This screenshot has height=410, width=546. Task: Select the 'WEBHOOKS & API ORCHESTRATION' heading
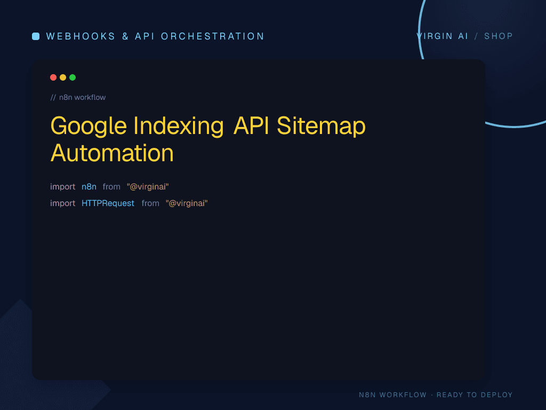click(x=155, y=36)
